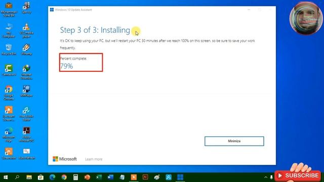Open Chrome from the taskbar
The width and height of the screenshot is (324, 182).
coord(64,177)
